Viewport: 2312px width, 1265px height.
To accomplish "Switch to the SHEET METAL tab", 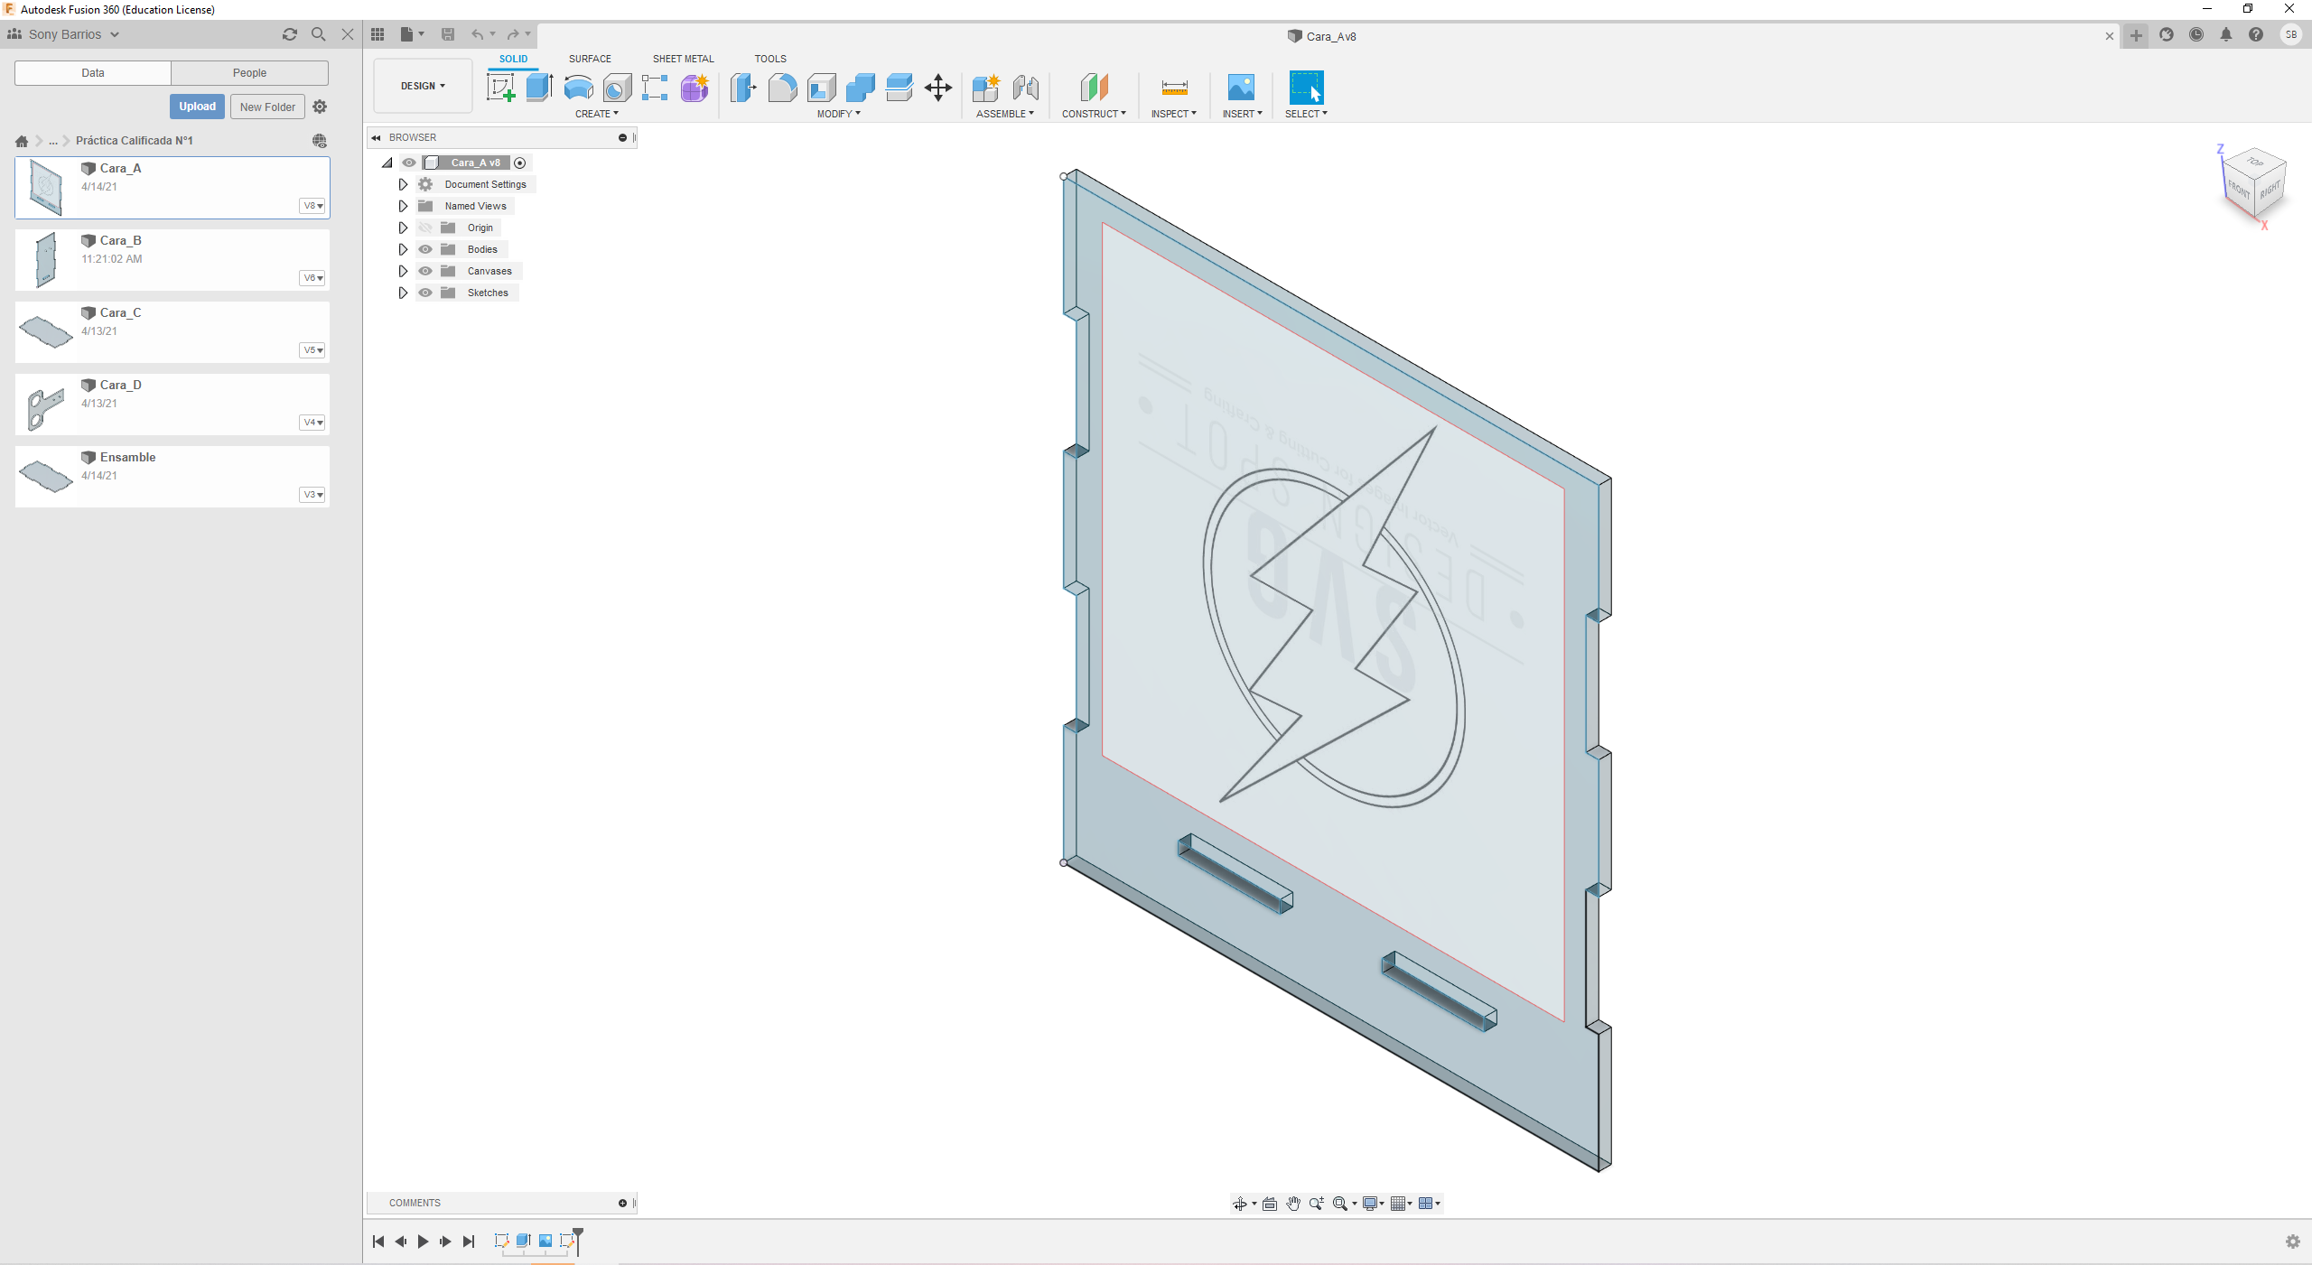I will pyautogui.click(x=683, y=59).
